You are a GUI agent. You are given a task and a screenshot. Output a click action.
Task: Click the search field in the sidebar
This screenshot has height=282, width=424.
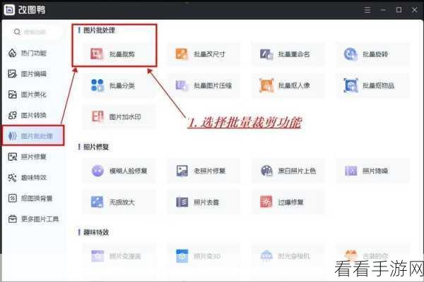click(33, 32)
